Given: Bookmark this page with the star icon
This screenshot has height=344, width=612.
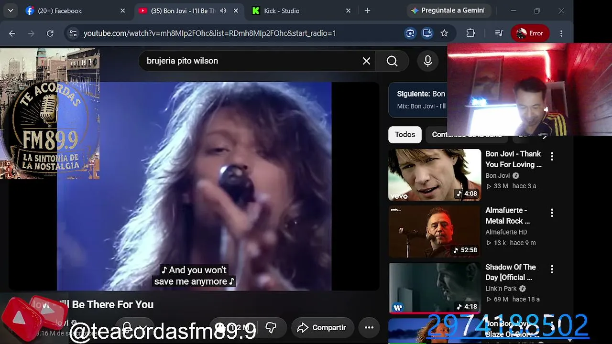Looking at the screenshot, I should [444, 33].
